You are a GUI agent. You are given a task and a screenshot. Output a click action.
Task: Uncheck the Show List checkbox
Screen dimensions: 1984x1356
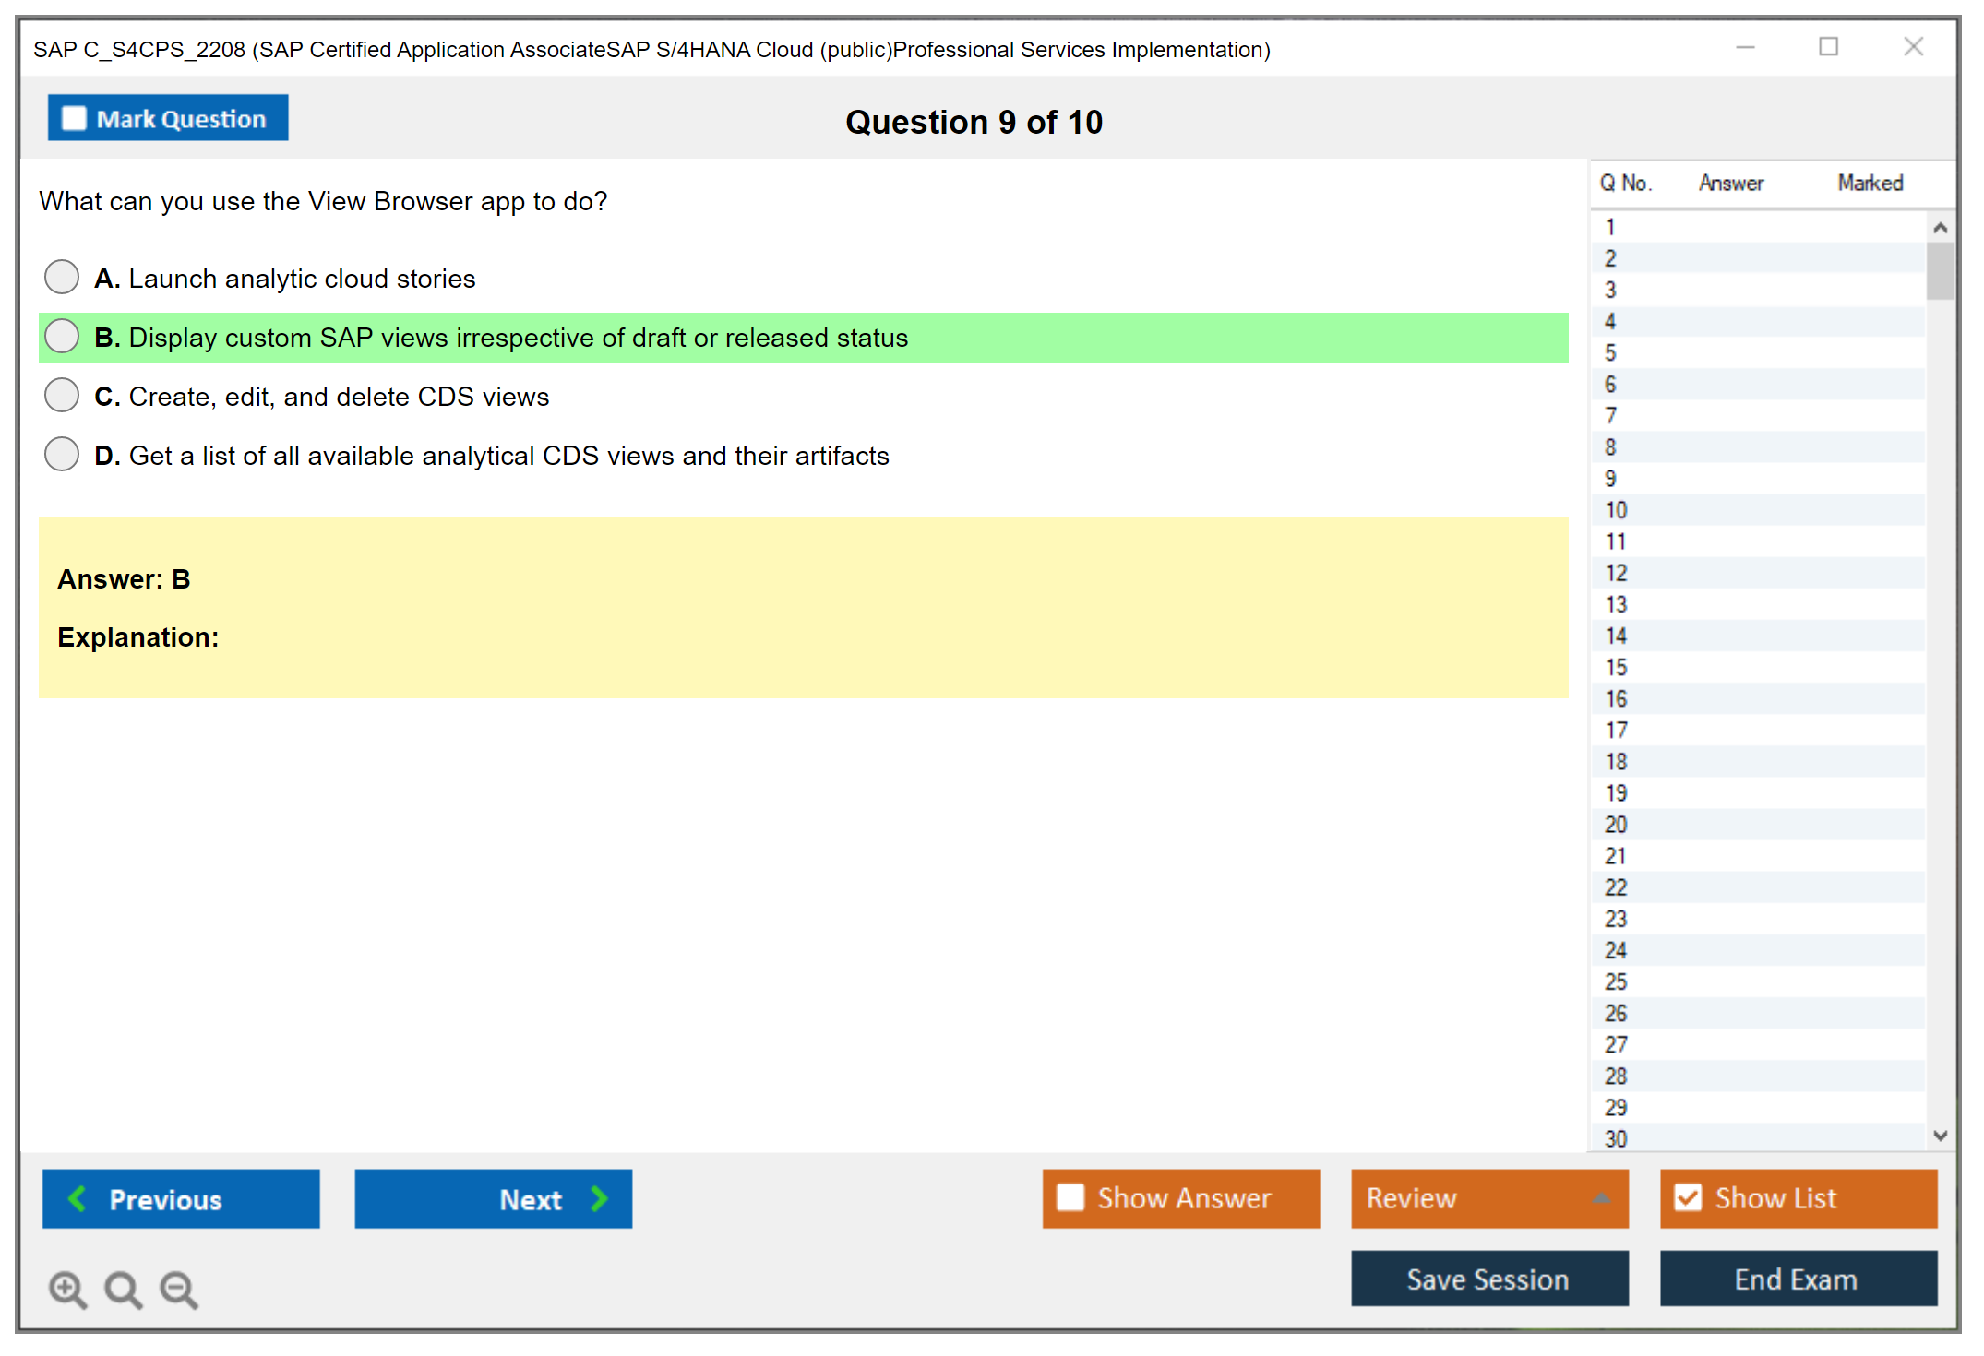1688,1197
